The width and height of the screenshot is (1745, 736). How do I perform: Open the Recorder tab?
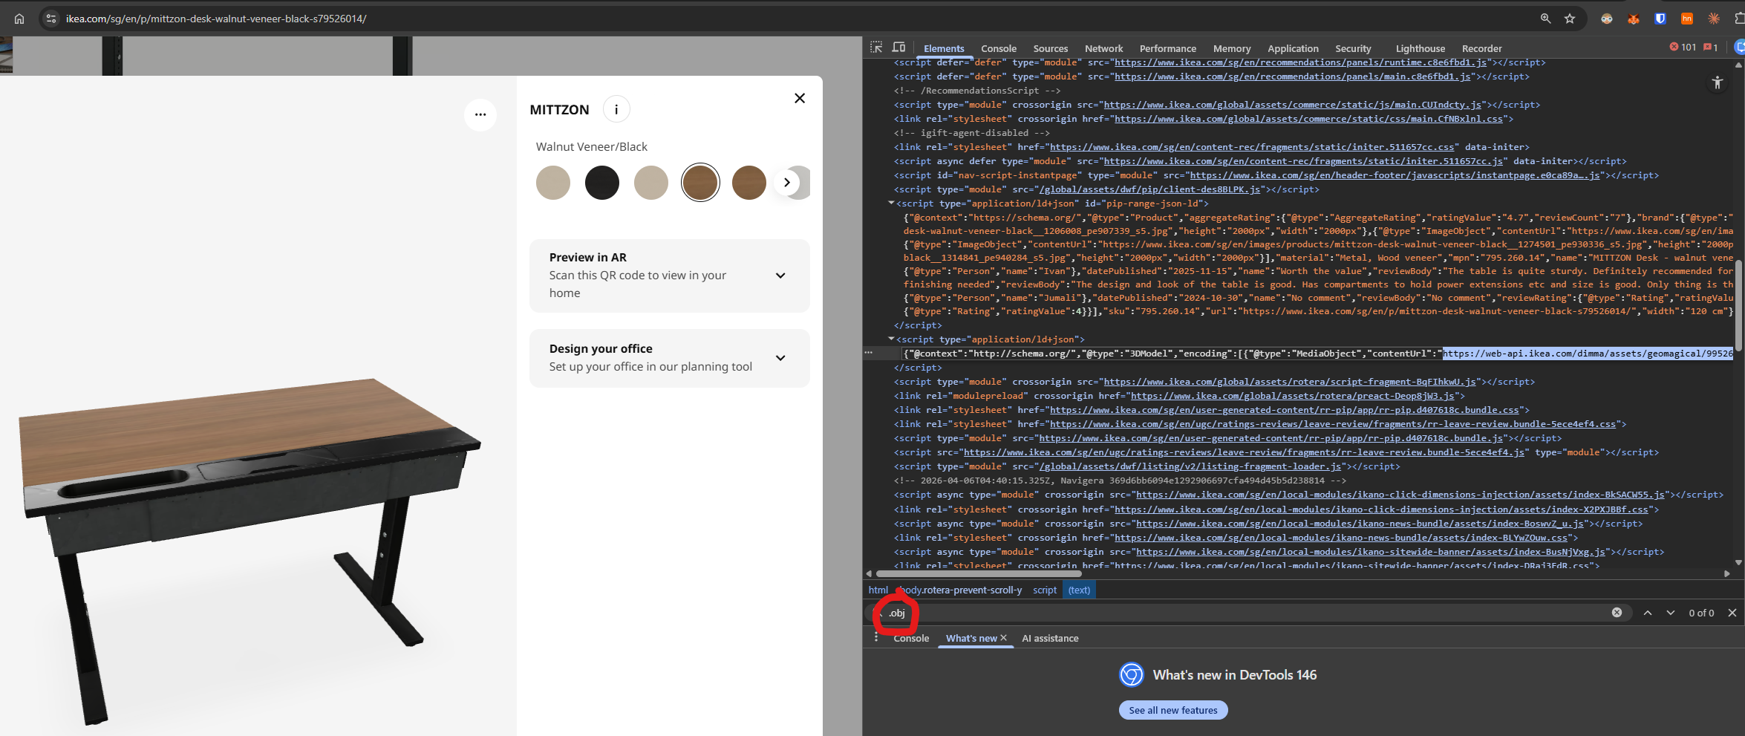[1482, 48]
